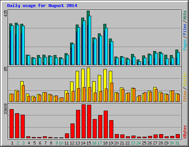Select the day 19 red KBytes bar
Viewport: 189px width, 147px height.
pos(111,129)
